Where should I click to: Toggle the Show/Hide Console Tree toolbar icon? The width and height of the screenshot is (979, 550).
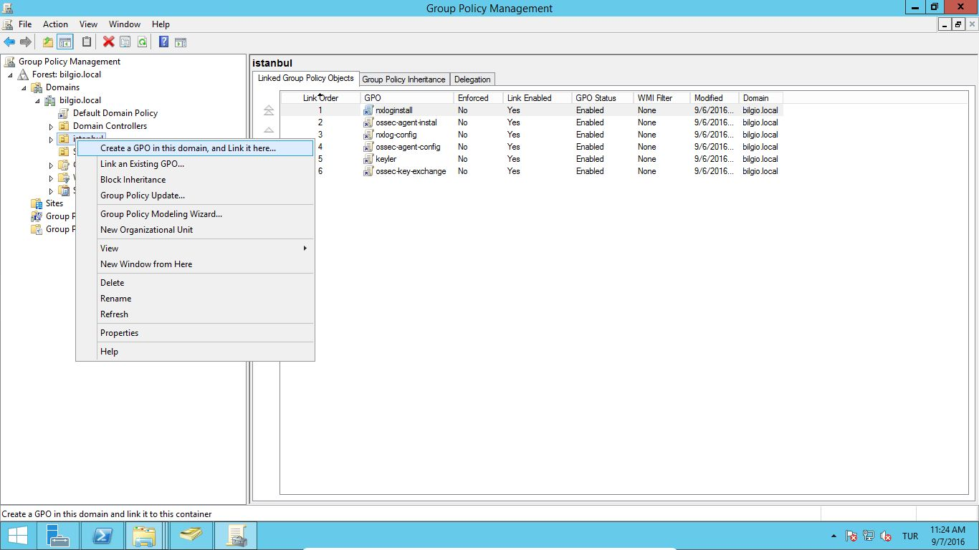(x=65, y=42)
